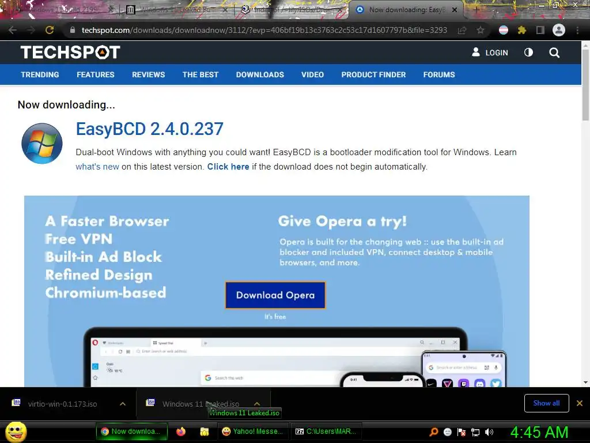Open THE BEST section
This screenshot has width=590, height=443.
[201, 74]
